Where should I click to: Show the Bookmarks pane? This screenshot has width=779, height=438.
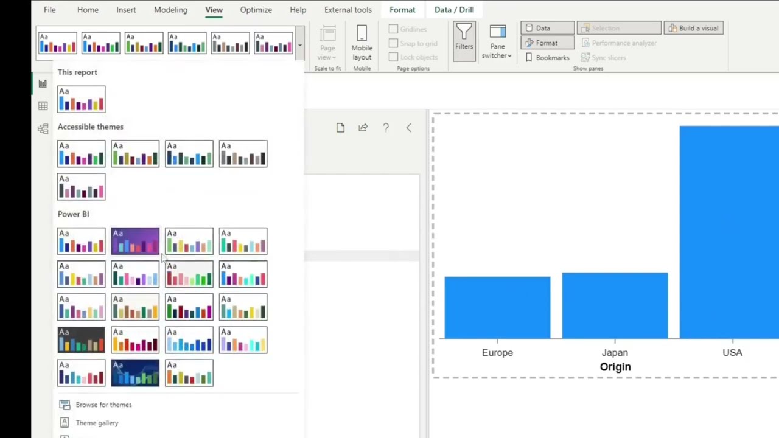tap(547, 58)
